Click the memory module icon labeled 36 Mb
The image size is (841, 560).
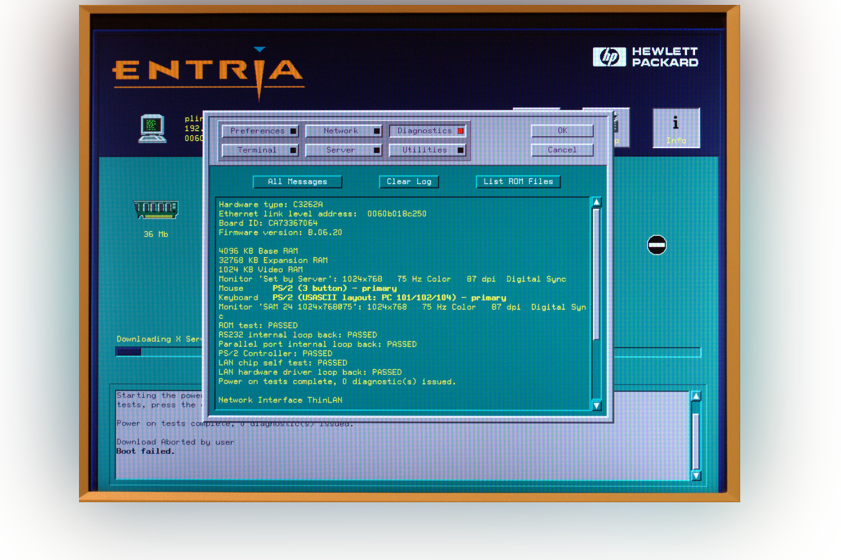tap(156, 210)
